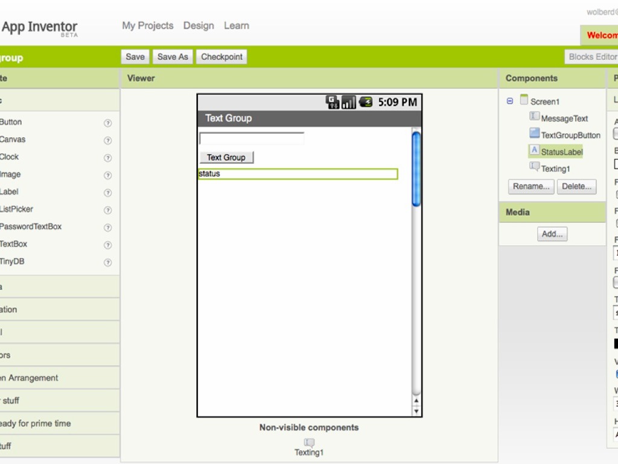Select the TextGroupButton icon in Components
The height and width of the screenshot is (464, 618).
[x=534, y=134]
